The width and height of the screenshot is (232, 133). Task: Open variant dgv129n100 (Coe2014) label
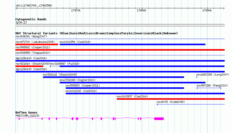31,69
